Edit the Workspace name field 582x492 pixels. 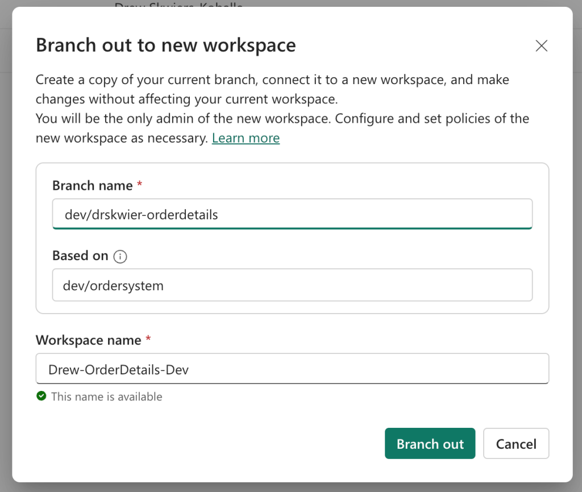pos(293,369)
